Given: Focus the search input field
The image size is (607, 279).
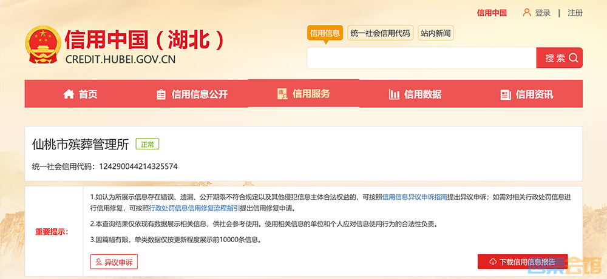Looking at the screenshot, I should tap(421, 58).
